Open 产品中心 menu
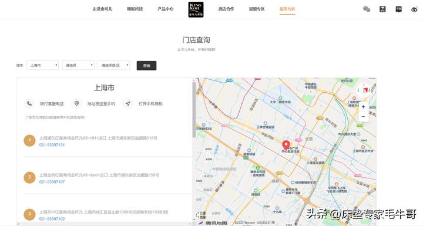This screenshot has height=226, width=423. point(165,9)
